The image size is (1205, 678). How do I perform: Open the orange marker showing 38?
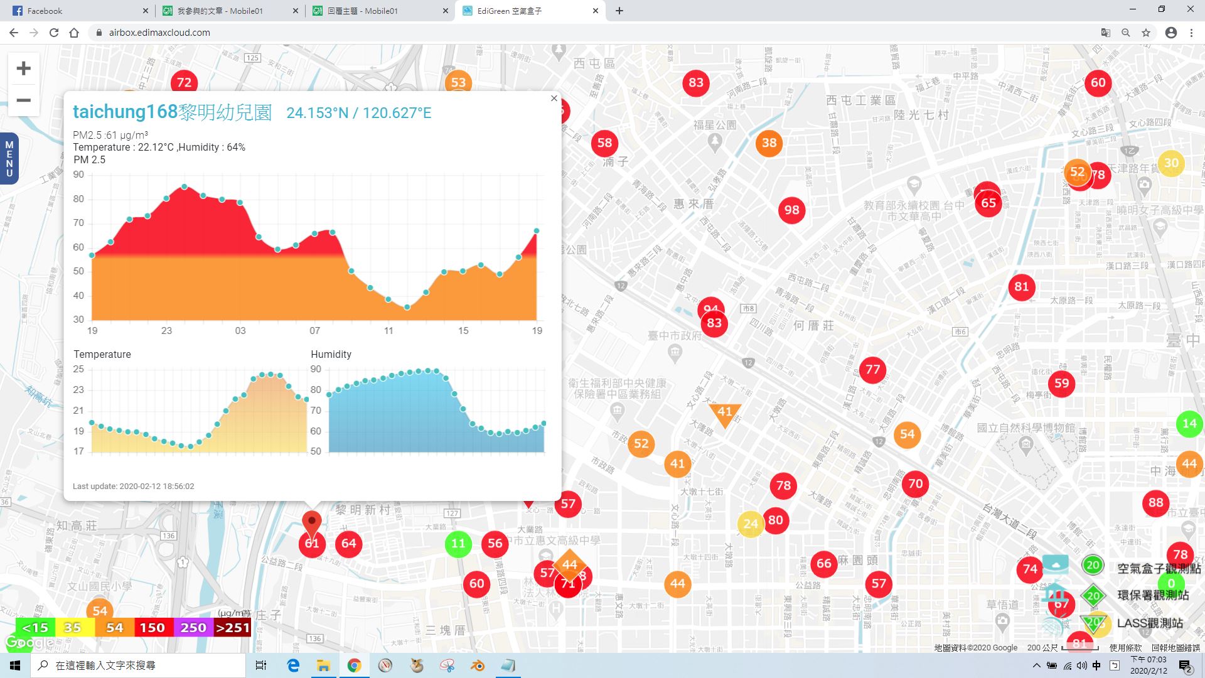[x=769, y=143]
